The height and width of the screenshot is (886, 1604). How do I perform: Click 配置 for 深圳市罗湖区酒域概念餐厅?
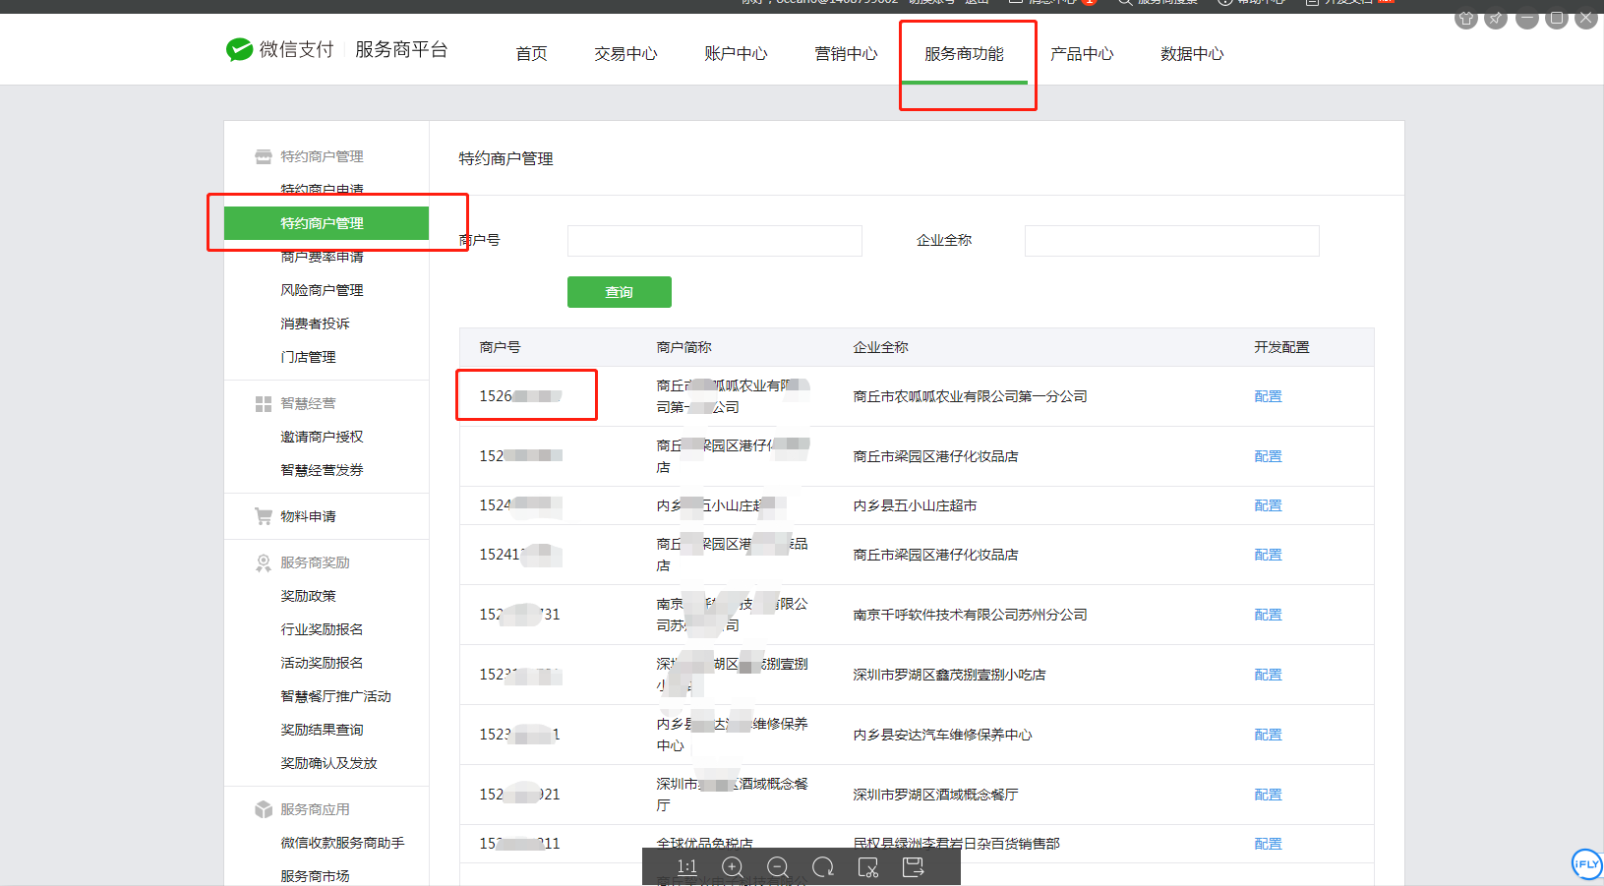1268,795
